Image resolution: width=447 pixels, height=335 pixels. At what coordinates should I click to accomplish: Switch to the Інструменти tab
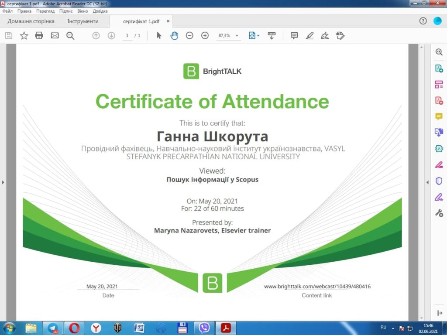83,21
